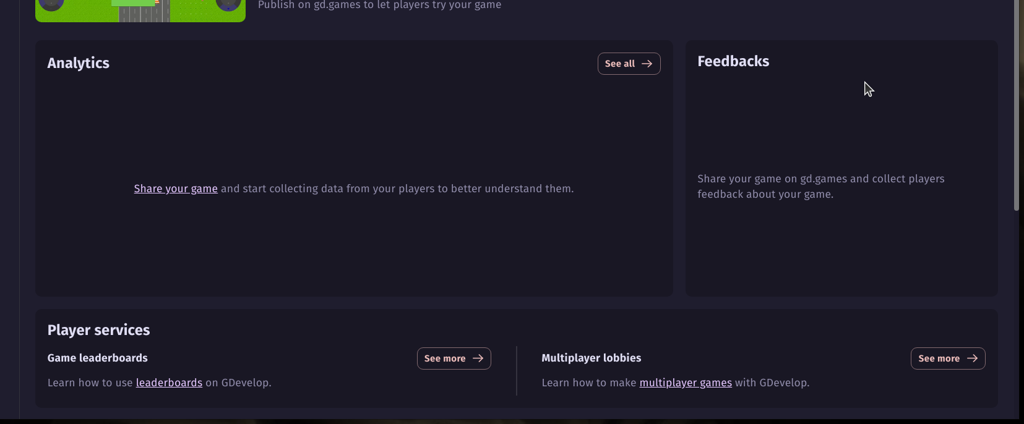Open the leaderboards help link

coord(169,383)
